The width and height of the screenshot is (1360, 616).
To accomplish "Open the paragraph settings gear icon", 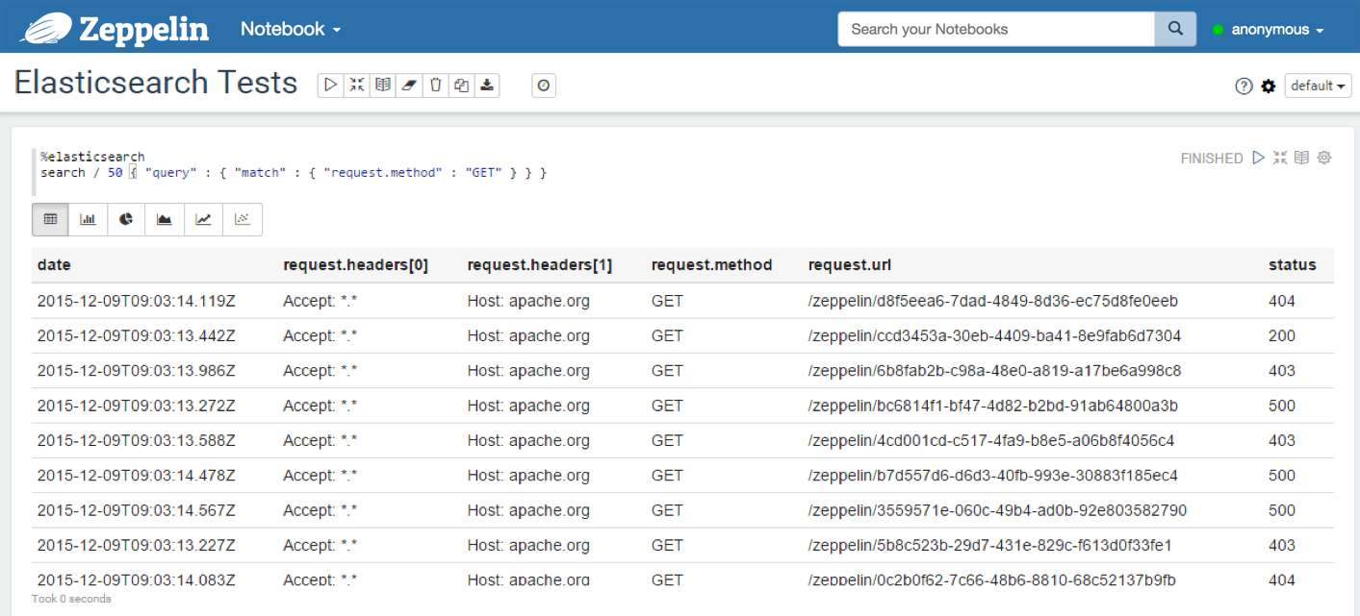I will (x=1324, y=158).
